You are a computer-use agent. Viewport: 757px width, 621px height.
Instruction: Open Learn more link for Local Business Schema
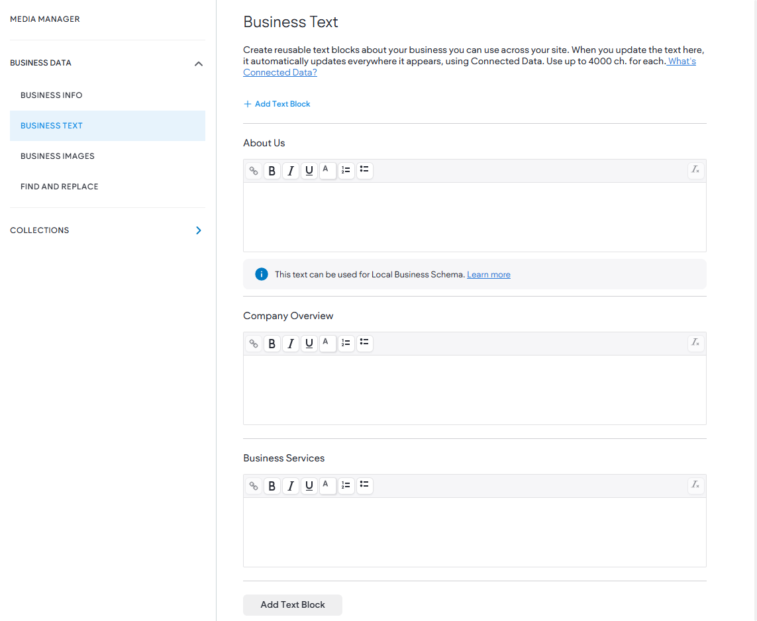click(x=489, y=274)
